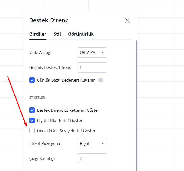This screenshot has height=171, width=184.
Task: Uncheck Günlük Bazlı Değerleri Kullanın checkbox
Action: (32, 80)
